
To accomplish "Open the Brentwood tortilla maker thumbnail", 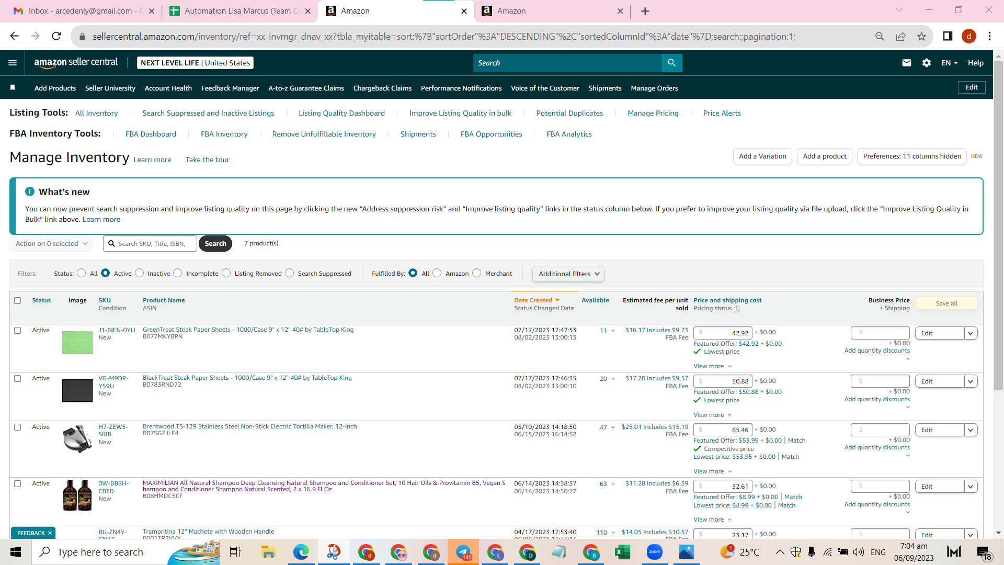I will [77, 438].
